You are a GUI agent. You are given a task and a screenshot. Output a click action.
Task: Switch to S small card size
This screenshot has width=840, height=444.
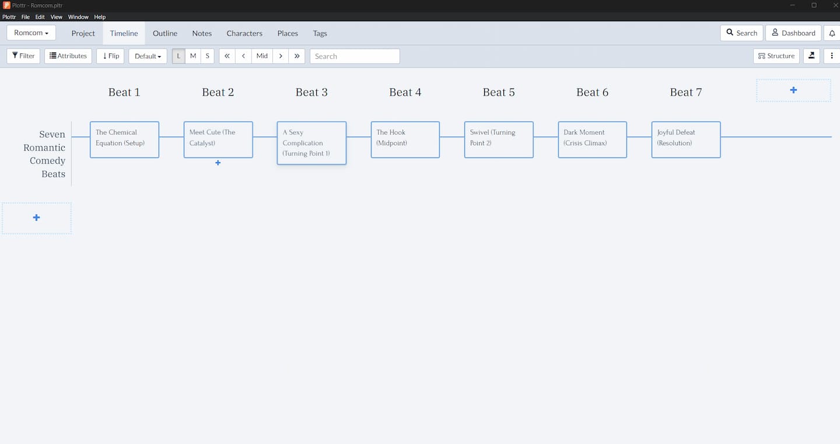(207, 56)
